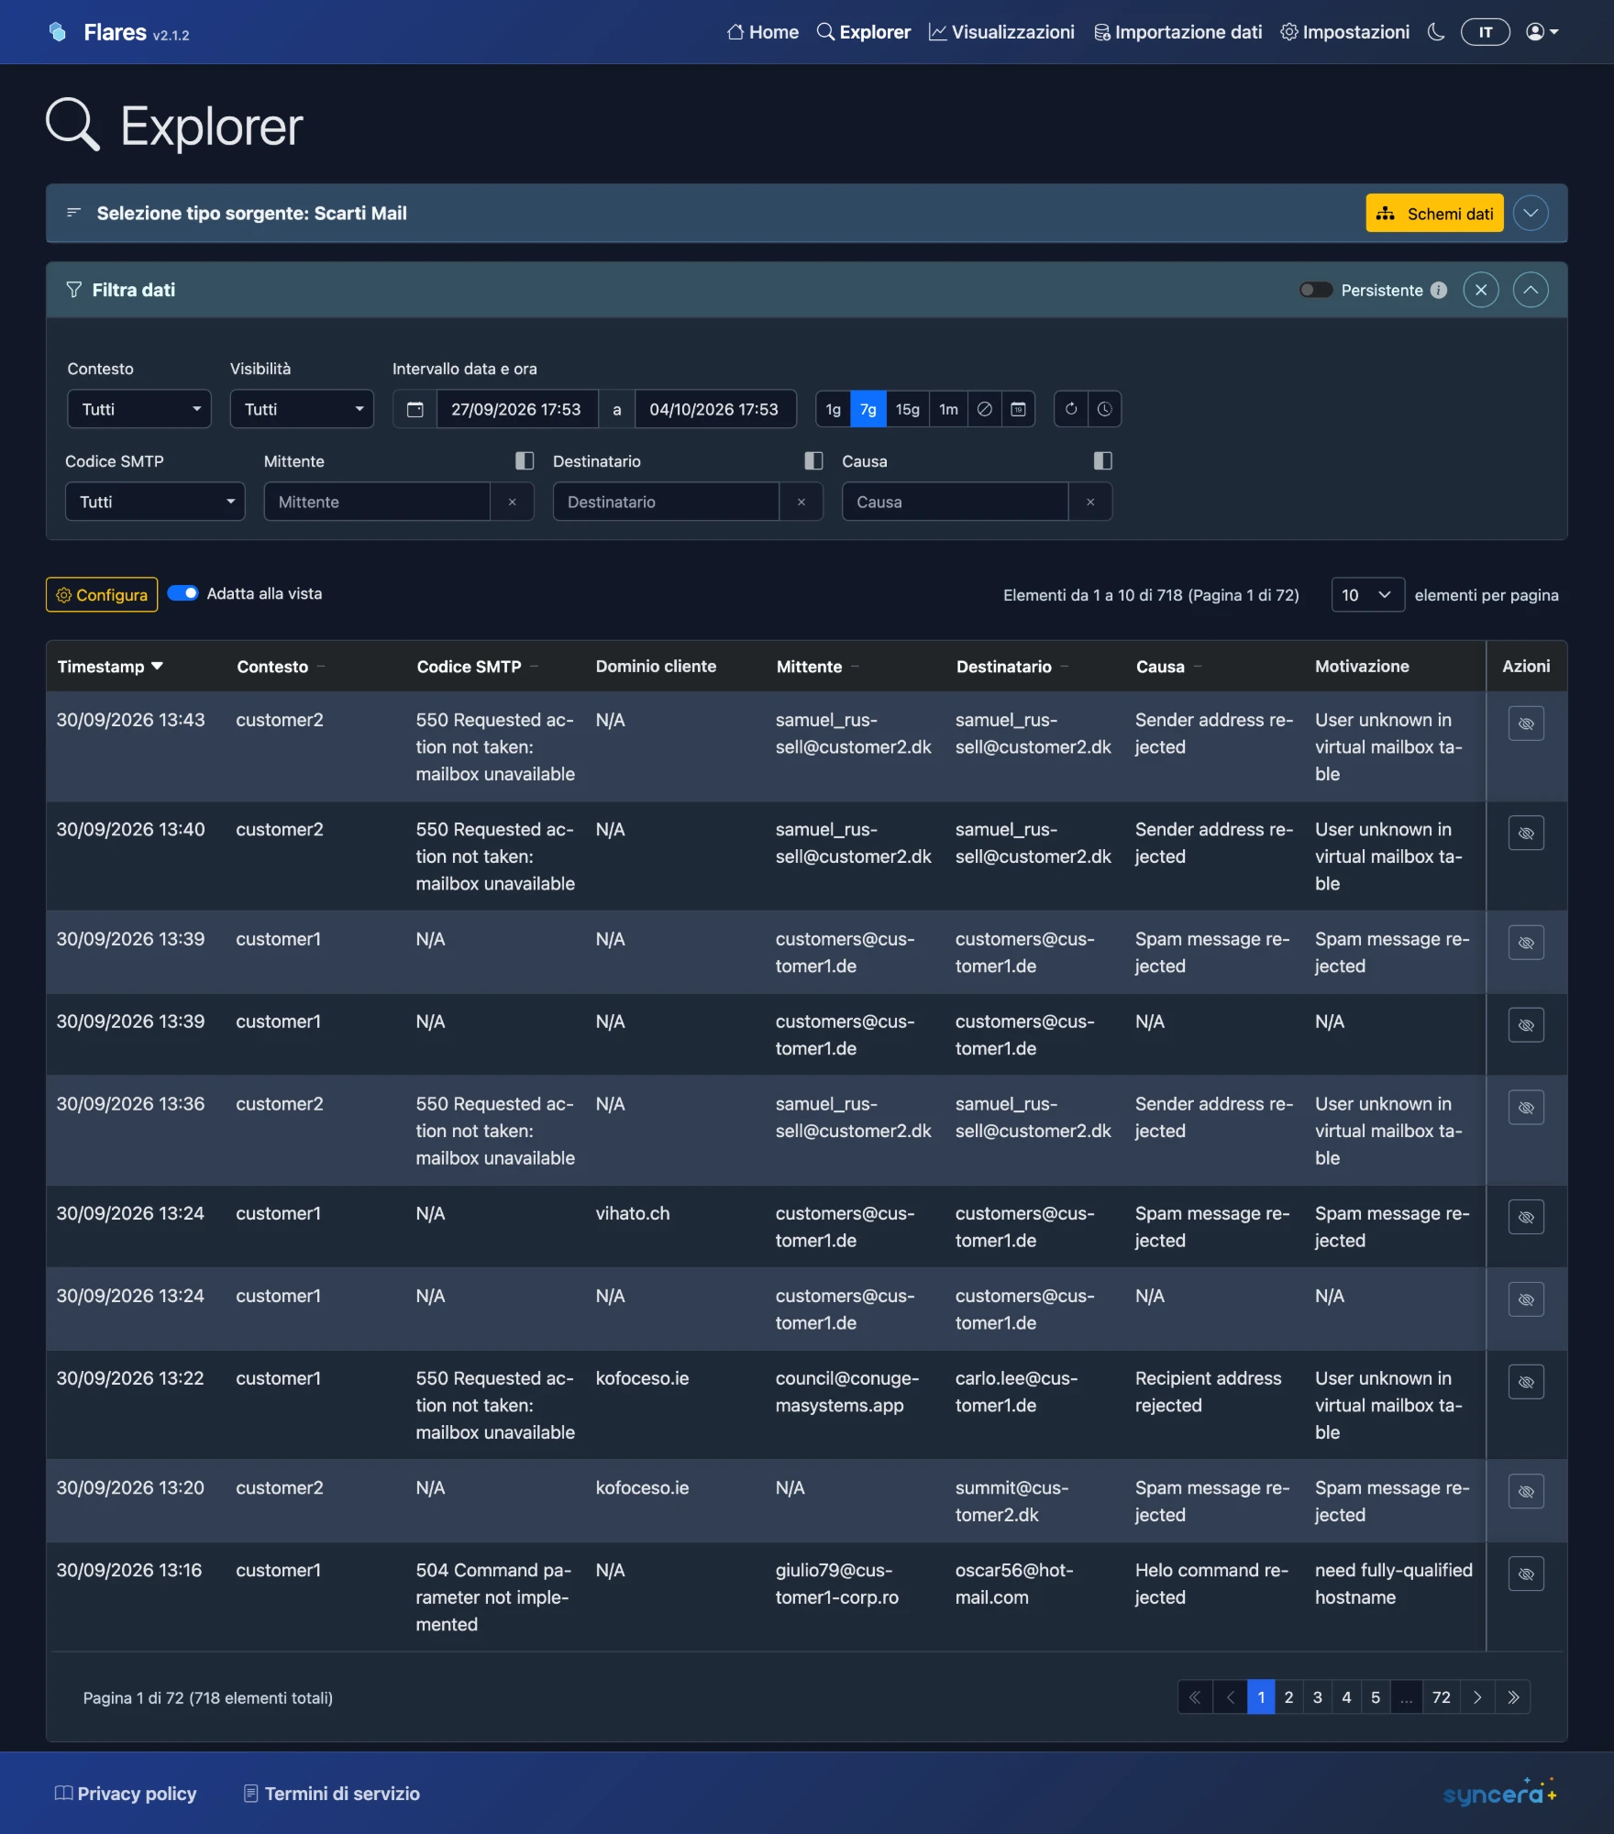Screen dimensions: 1614x1834
Task: Toggle visibility of 30/09/2026 13:22 row
Action: tap(1526, 1382)
